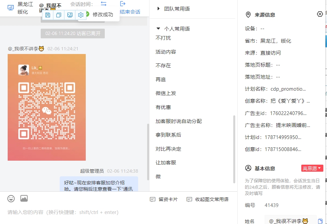Click the copy icon in floating toolbar
The image size is (327, 224).
pyautogui.click(x=59, y=15)
